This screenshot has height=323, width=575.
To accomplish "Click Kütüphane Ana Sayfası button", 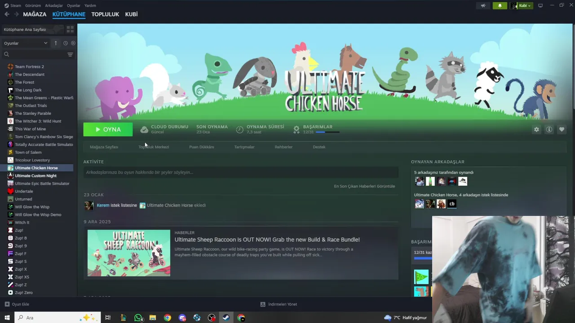I will click(x=32, y=30).
